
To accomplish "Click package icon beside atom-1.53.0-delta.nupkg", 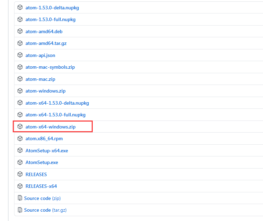I will click(x=20, y=8).
